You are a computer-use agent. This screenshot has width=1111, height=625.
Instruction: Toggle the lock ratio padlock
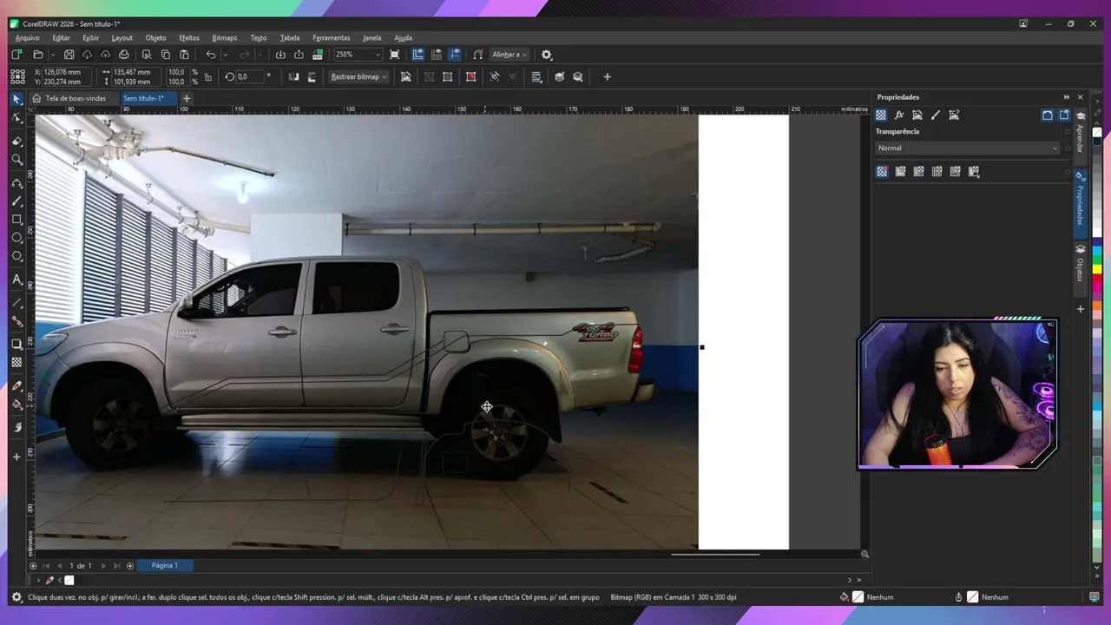(x=207, y=76)
